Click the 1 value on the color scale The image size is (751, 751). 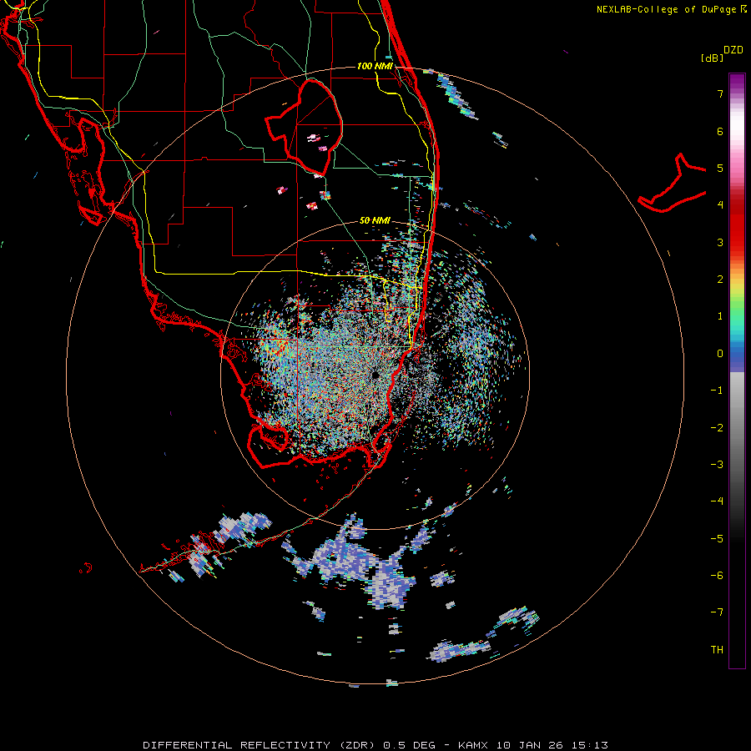[x=720, y=316]
